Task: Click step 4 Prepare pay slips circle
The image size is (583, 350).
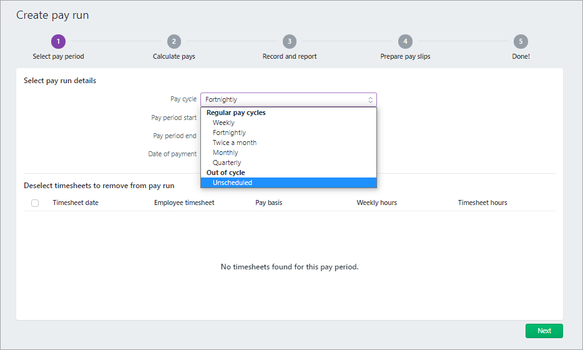Action: (x=405, y=41)
